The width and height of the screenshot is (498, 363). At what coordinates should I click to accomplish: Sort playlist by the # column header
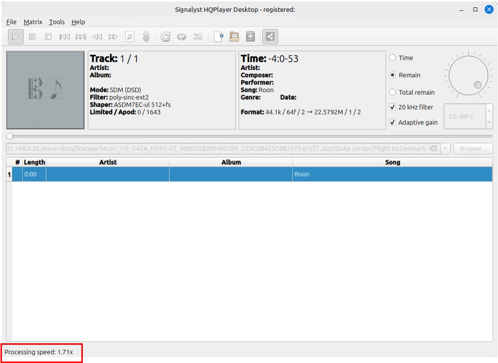tap(17, 162)
